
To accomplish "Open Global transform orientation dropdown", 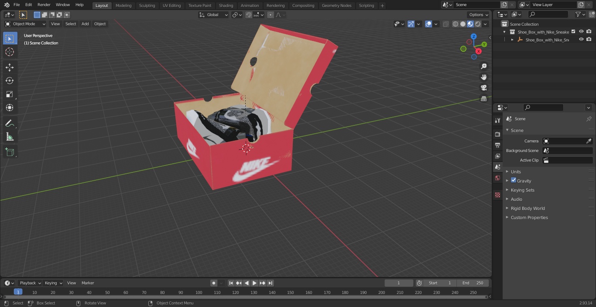I will tap(213, 15).
